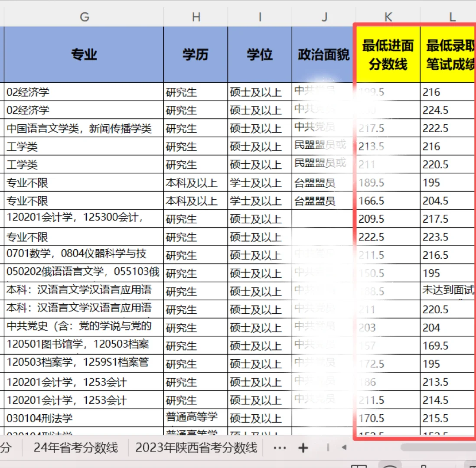
Task: Click the 专业 header cell
Action: [84, 55]
